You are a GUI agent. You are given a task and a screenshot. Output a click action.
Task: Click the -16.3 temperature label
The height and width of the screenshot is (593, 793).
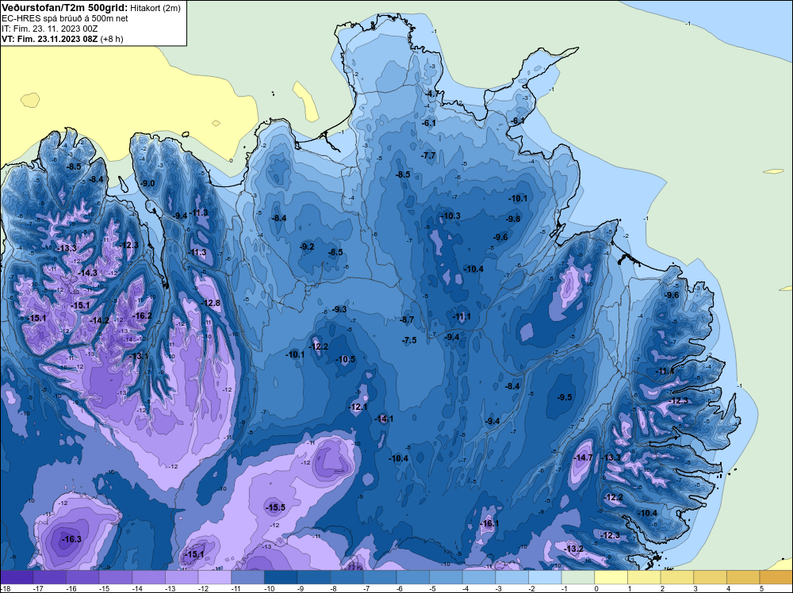click(x=71, y=539)
